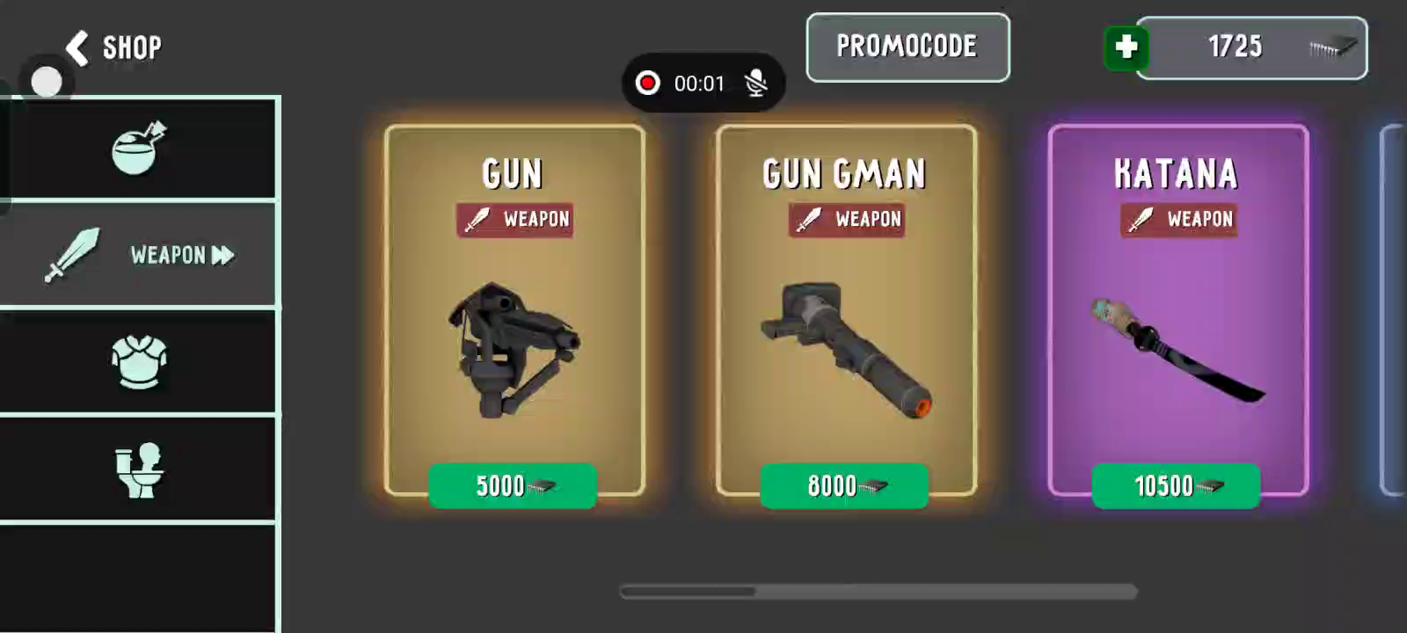Select the Gun weapon image
This screenshot has height=633, width=1407.
click(514, 349)
